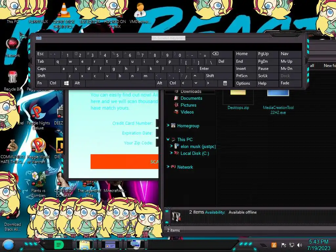Image resolution: width=336 pixels, height=252 pixels.
Task: Click the Help key on keyboard
Action: point(267,83)
